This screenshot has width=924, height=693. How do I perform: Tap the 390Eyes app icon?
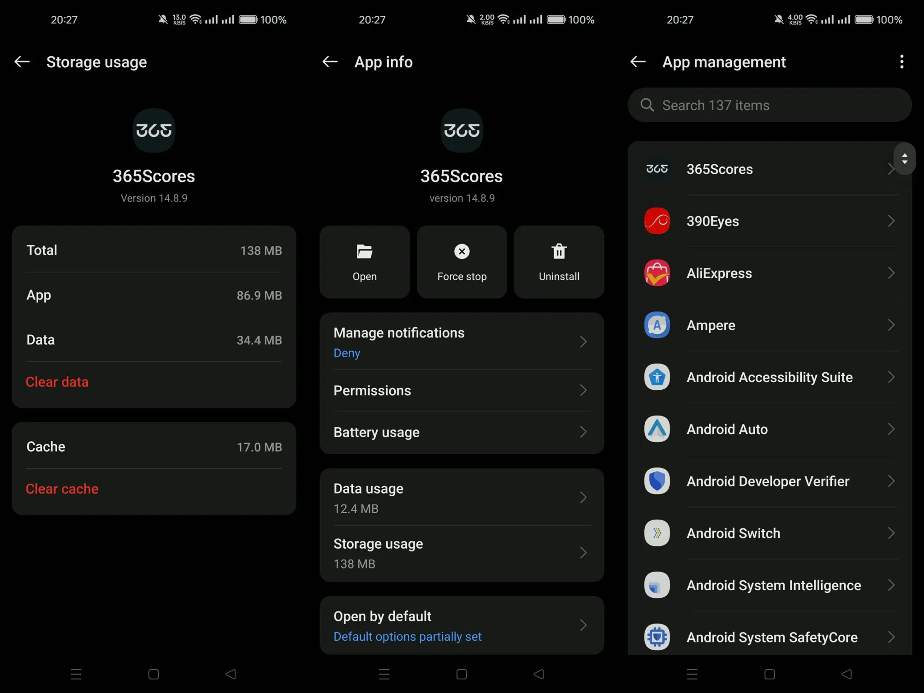coord(657,221)
